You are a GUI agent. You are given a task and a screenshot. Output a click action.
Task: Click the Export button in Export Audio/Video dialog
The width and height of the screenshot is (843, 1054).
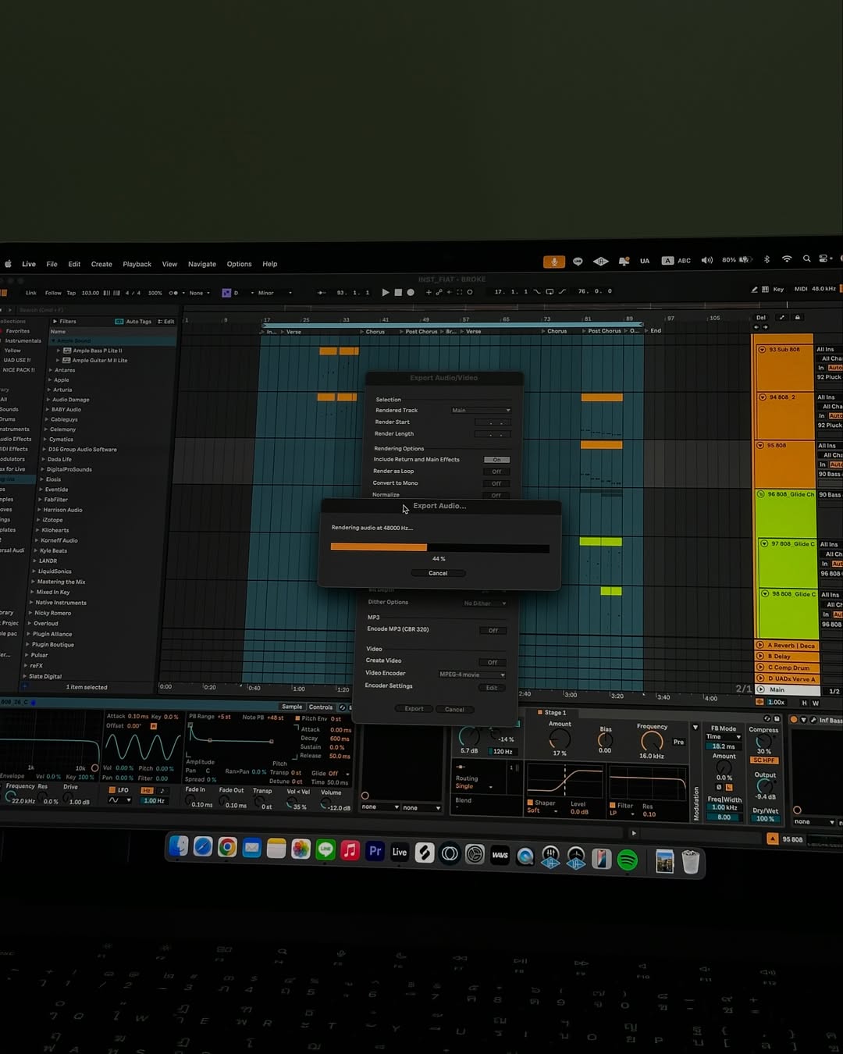(x=414, y=709)
